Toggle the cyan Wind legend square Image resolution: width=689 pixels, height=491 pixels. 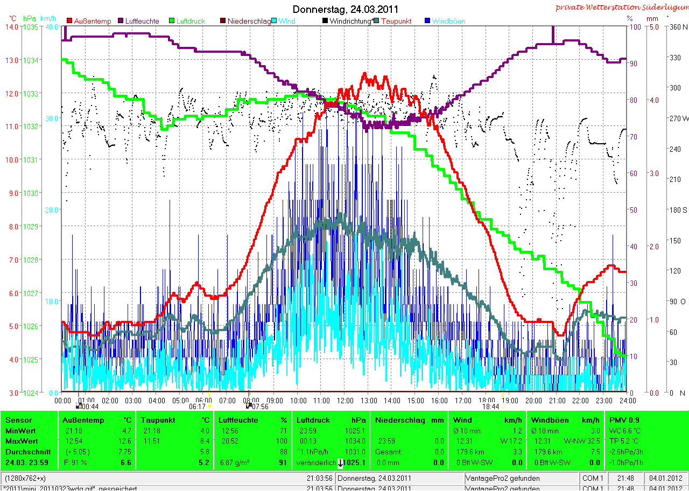274,21
